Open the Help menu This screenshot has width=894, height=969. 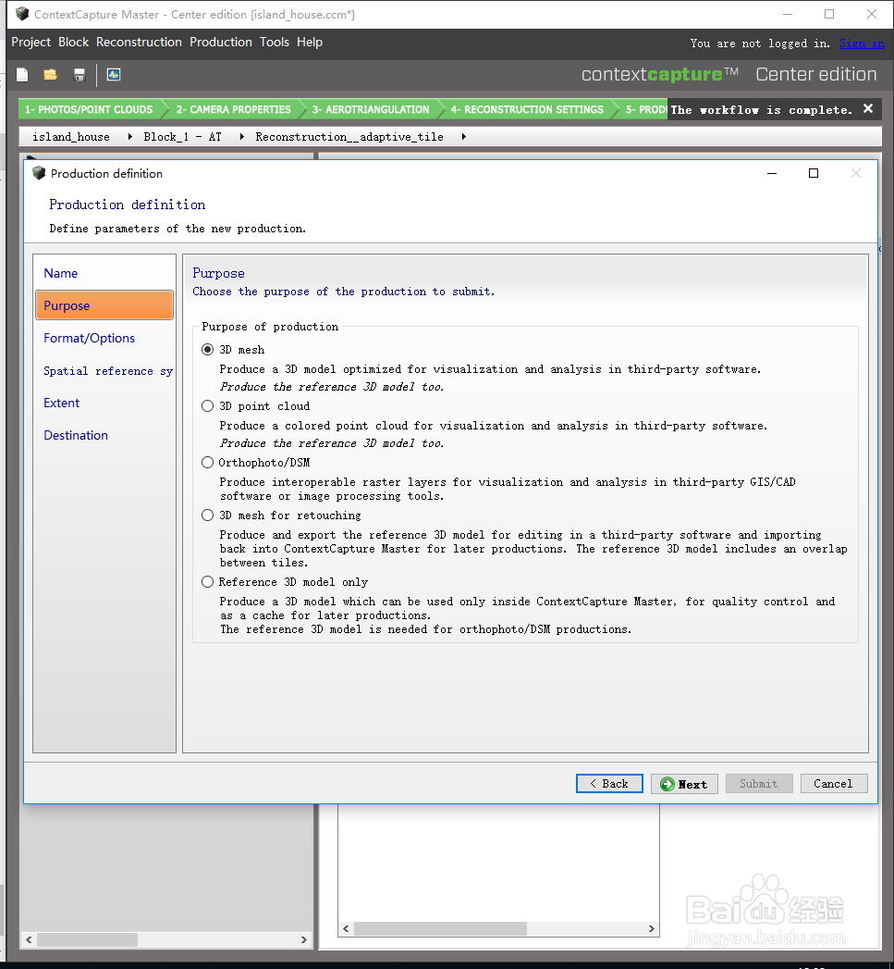[x=310, y=42]
